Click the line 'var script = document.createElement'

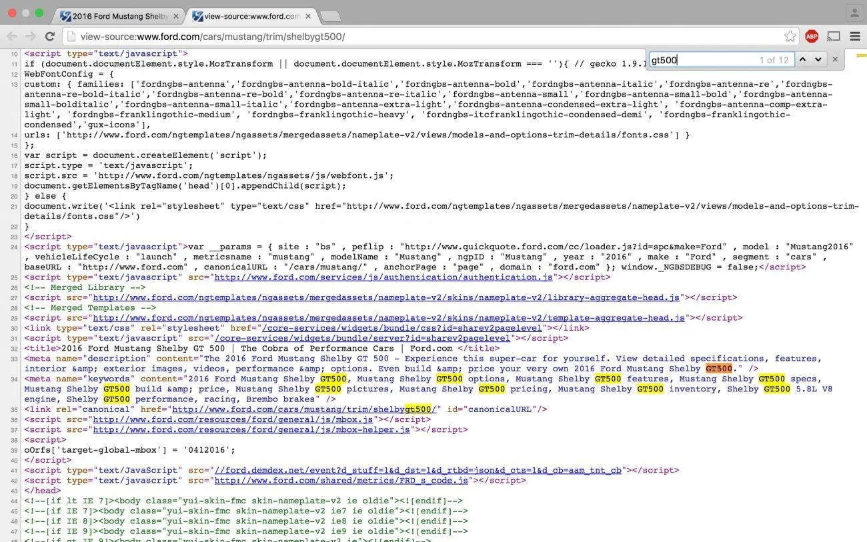click(145, 155)
